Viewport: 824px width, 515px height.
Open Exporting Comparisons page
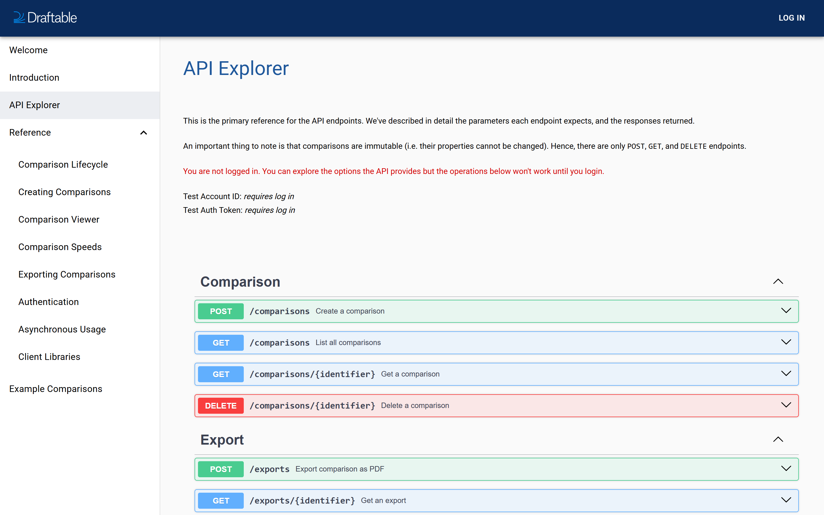67,275
